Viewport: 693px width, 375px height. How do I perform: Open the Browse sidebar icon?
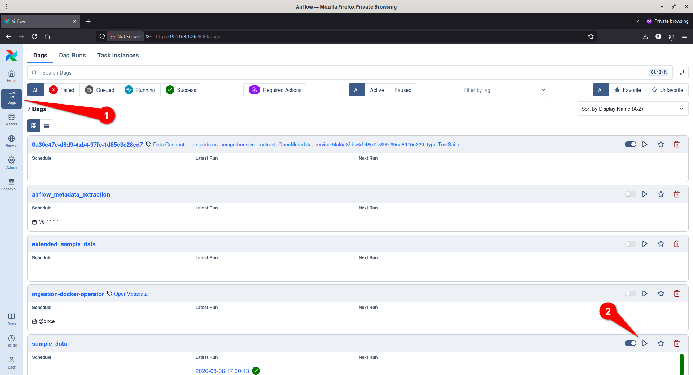click(12, 141)
